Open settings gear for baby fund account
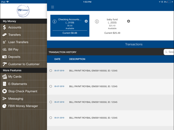The height and width of the screenshot is (130, 174). coord(129,21)
